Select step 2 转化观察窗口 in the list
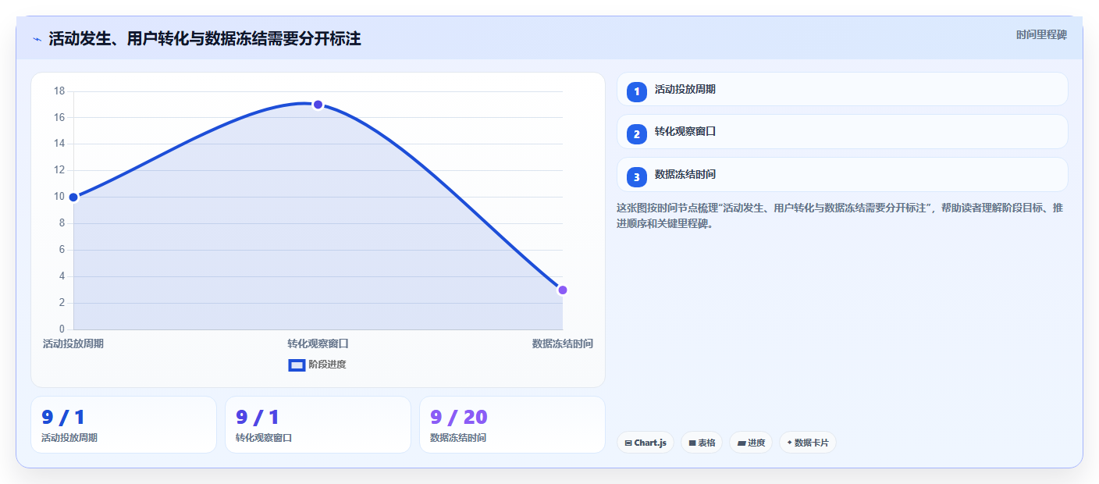Image resolution: width=1099 pixels, height=484 pixels. pyautogui.click(x=842, y=131)
